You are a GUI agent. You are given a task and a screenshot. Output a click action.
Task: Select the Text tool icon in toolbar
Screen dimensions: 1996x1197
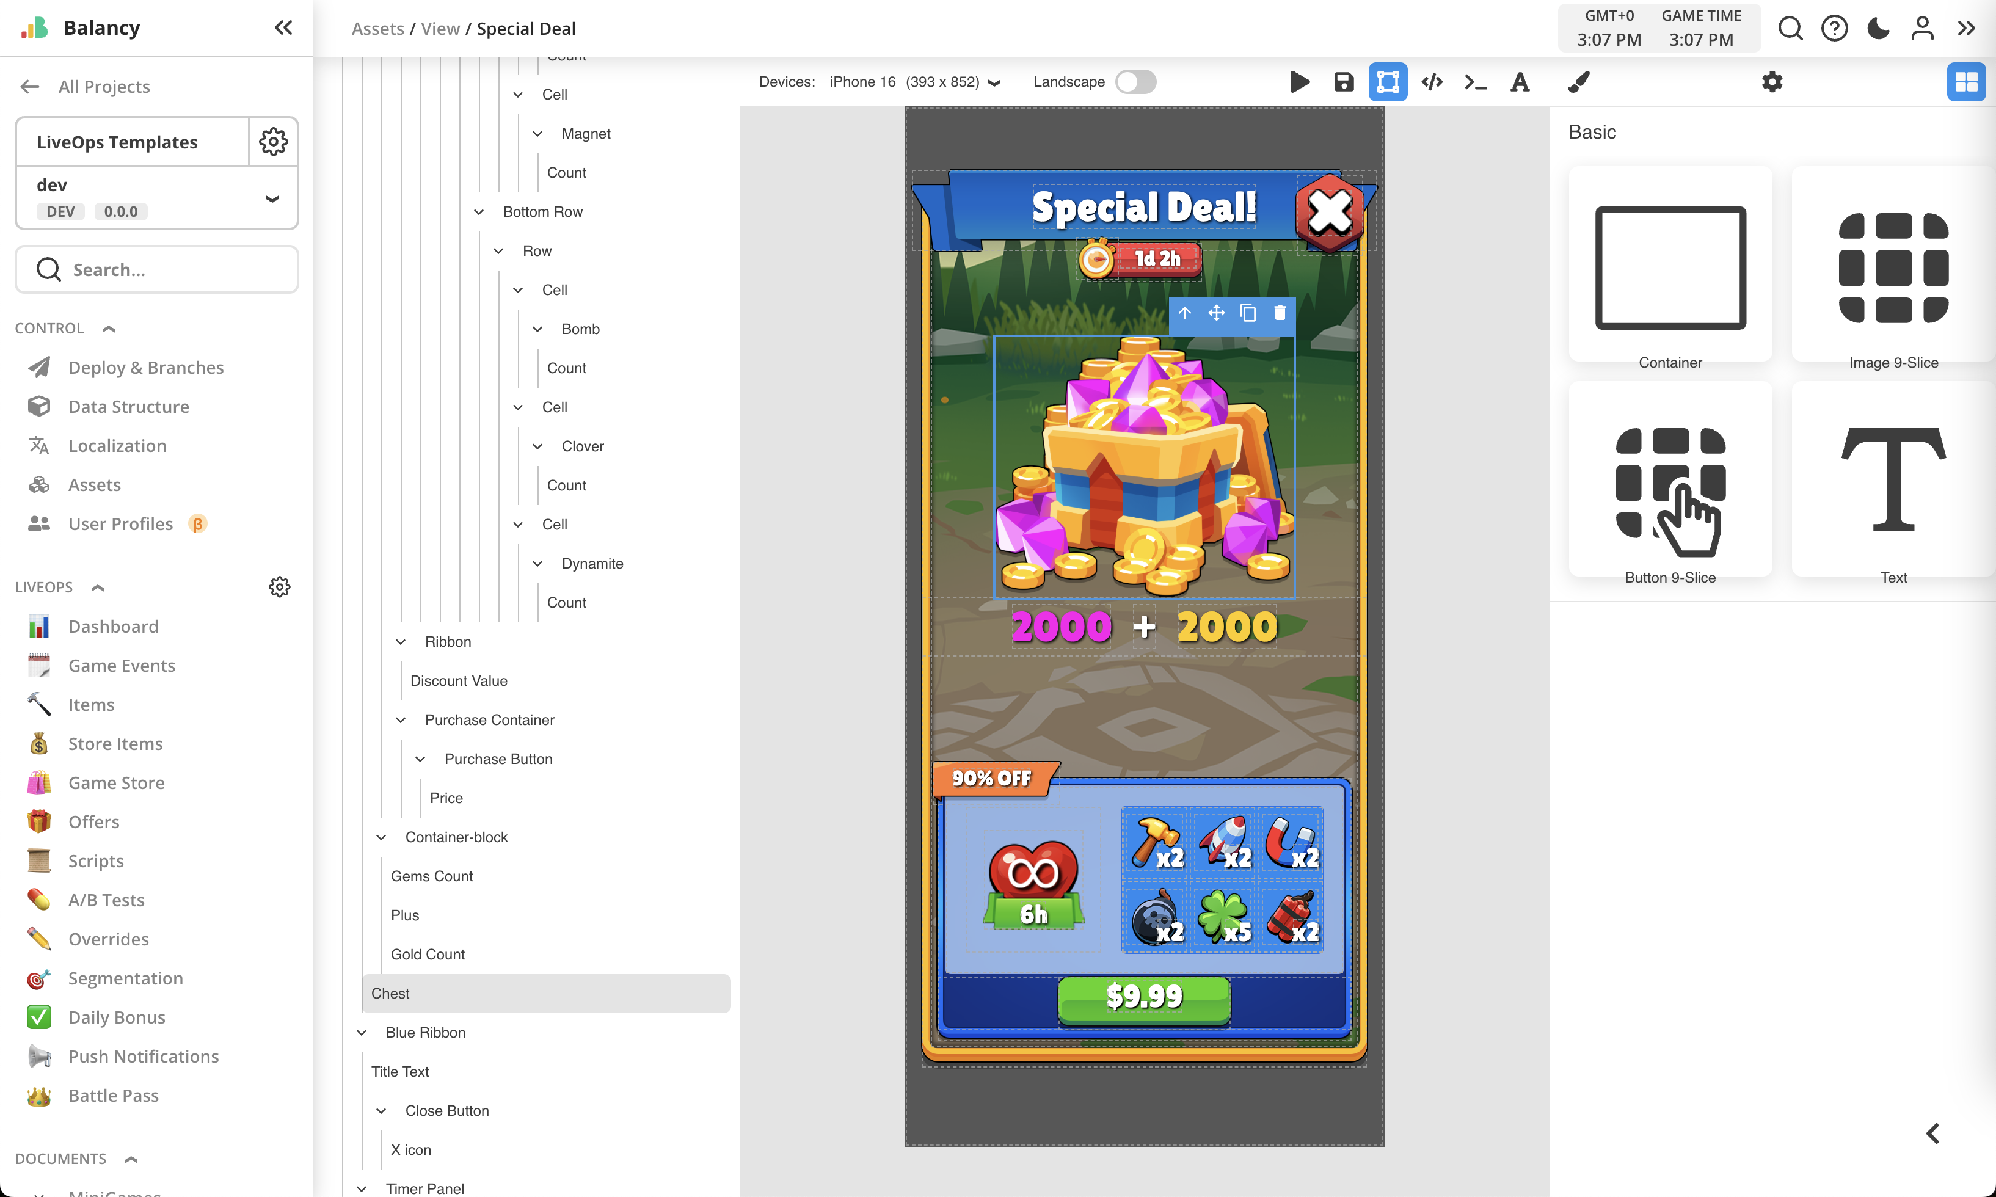pos(1520,81)
